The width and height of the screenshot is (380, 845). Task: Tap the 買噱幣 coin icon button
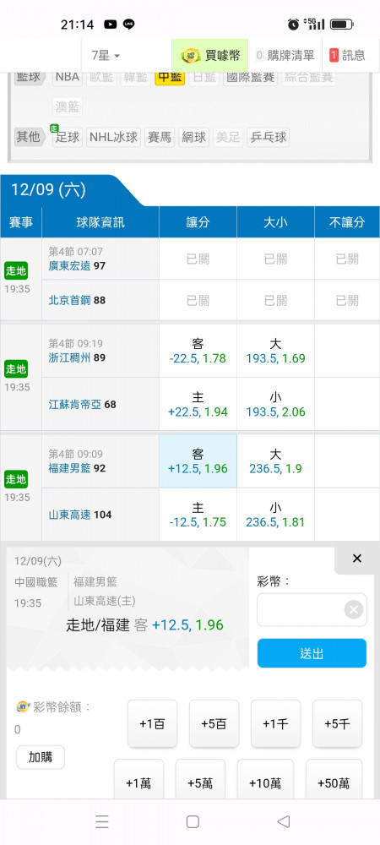point(210,55)
